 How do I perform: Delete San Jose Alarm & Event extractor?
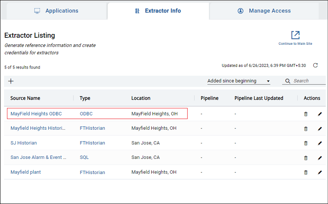point(305,158)
